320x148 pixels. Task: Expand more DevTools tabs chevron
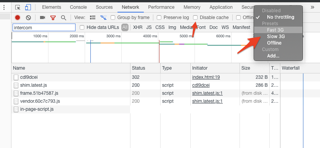(312, 7)
